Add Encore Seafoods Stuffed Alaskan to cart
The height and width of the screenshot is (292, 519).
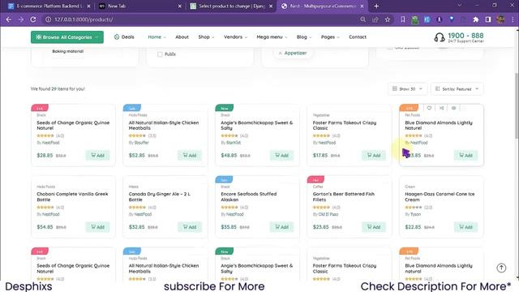(281, 227)
